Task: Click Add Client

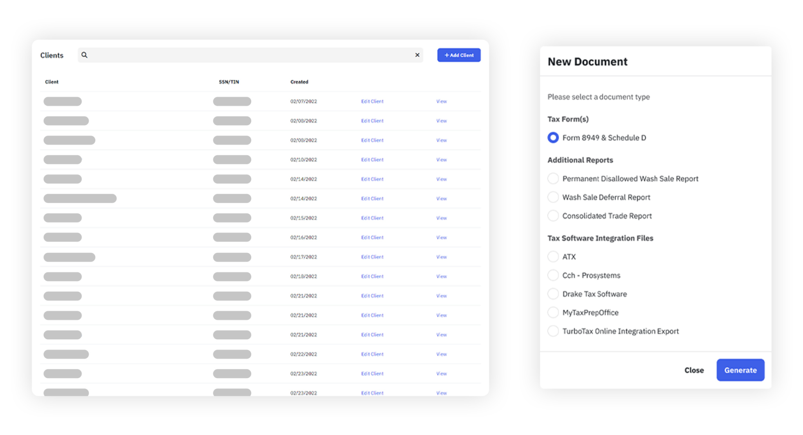Action: click(x=459, y=55)
